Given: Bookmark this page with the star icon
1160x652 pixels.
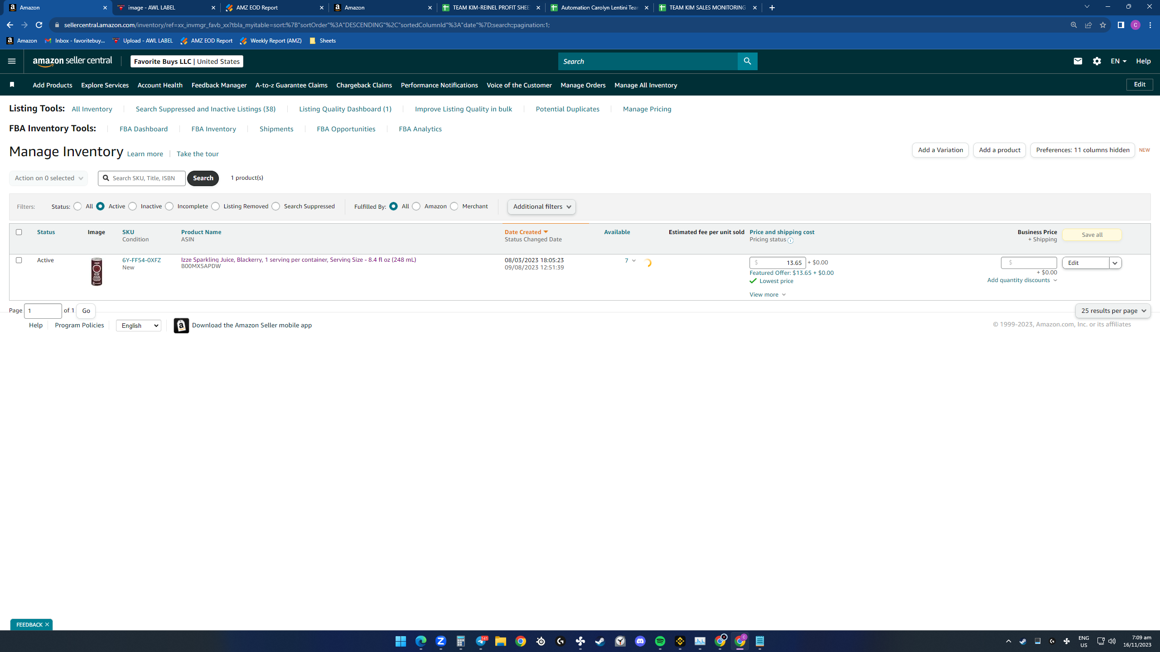Looking at the screenshot, I should click(x=1102, y=25).
